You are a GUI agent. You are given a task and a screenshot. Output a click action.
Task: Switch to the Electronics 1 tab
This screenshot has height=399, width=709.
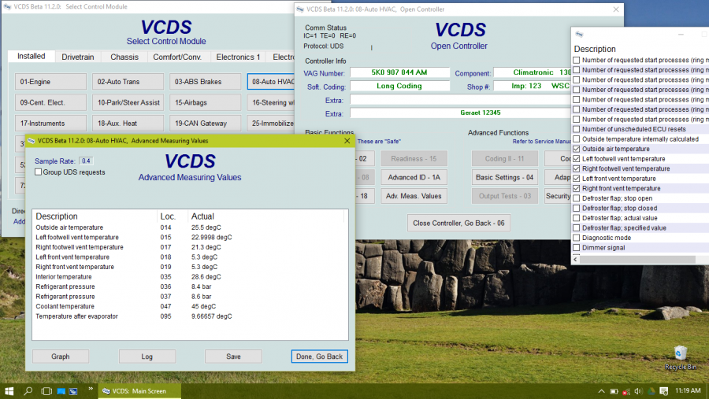click(x=238, y=57)
